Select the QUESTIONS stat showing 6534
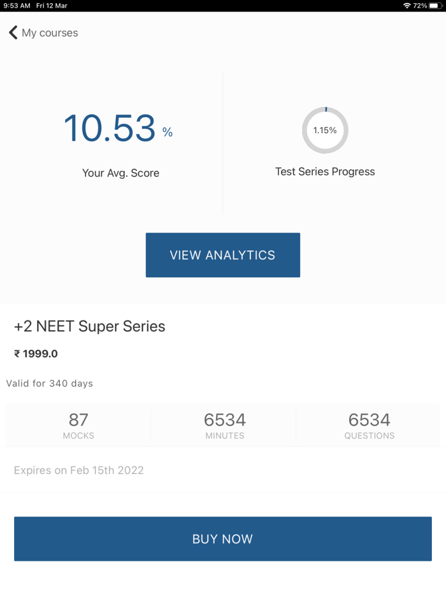Viewport: 446px width, 595px height. (x=370, y=426)
